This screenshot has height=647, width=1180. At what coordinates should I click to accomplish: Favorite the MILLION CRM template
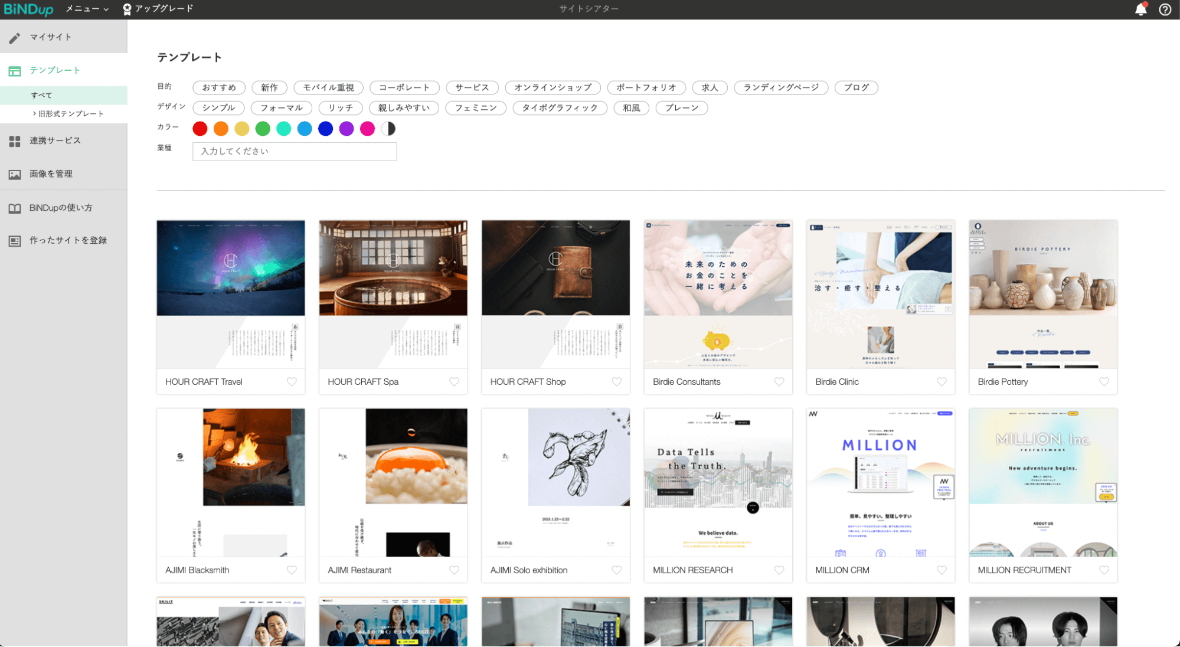click(942, 570)
